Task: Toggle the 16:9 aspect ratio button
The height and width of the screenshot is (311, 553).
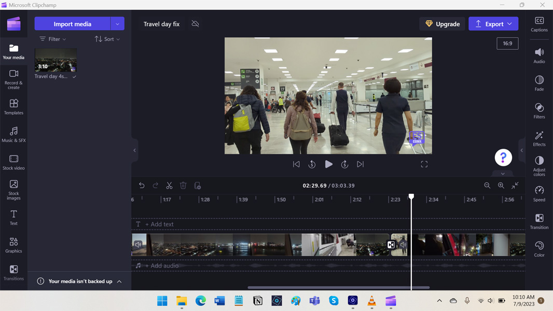Action: (x=507, y=44)
